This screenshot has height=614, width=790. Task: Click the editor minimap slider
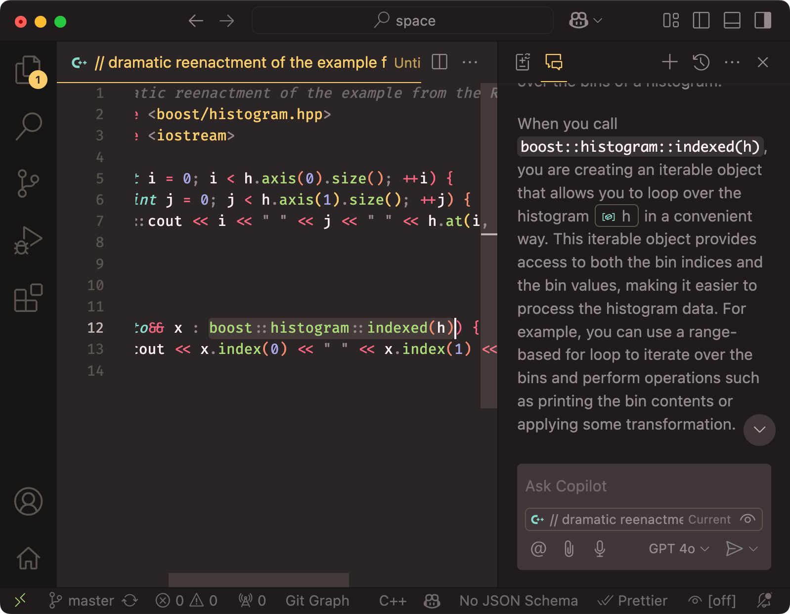(x=489, y=246)
